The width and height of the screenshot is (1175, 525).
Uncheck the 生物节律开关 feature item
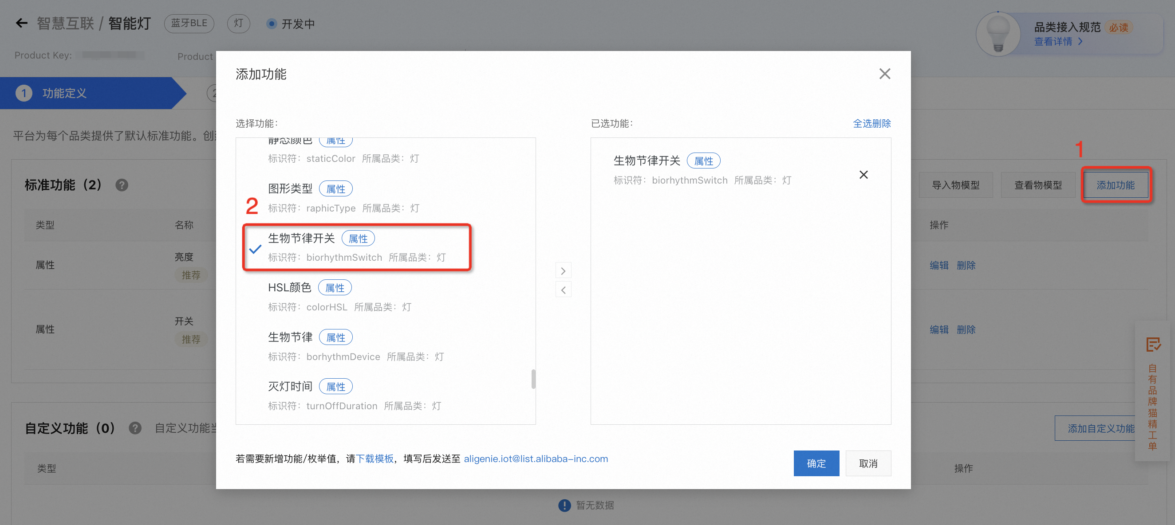[x=357, y=247]
